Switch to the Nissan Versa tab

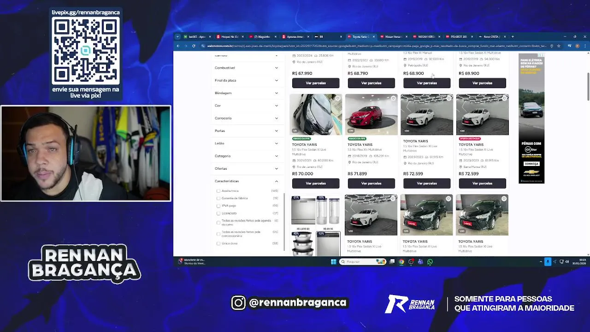click(393, 36)
